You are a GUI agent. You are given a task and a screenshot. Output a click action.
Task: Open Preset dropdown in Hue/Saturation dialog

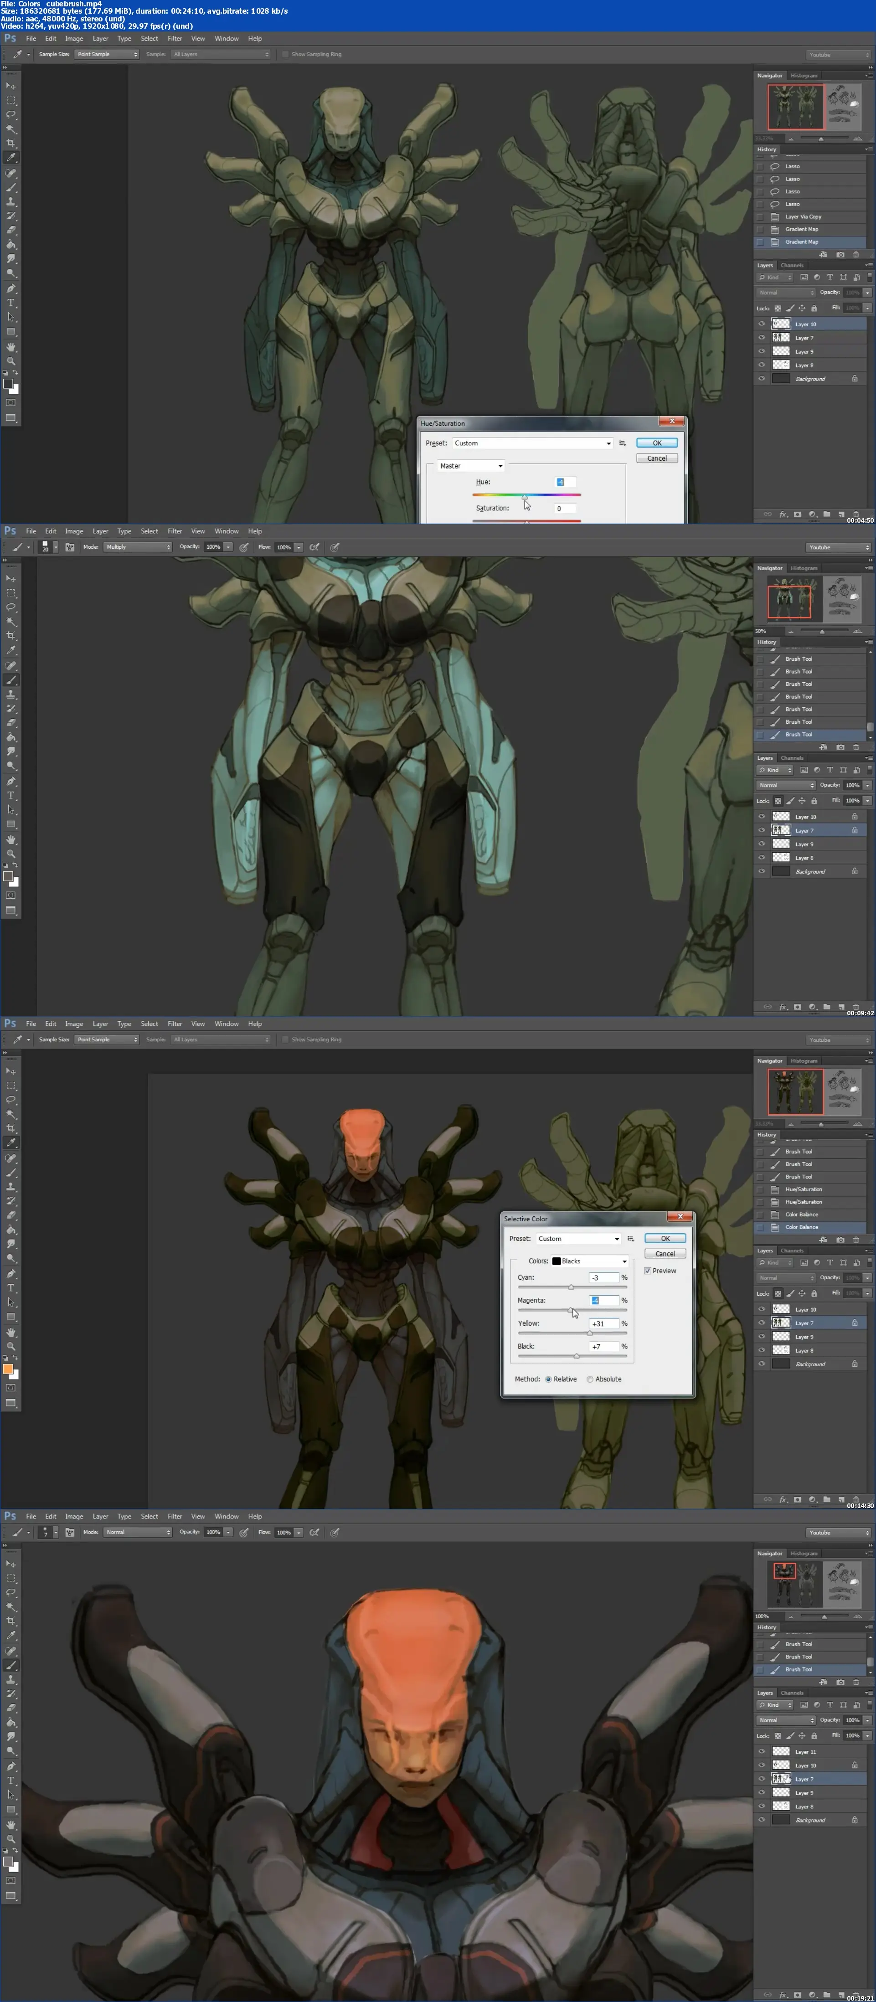(x=532, y=443)
